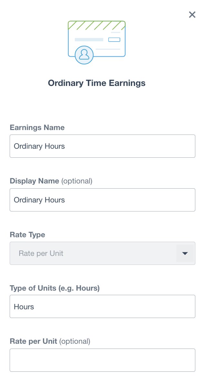Click the "Earnings Name" field label
205x383 pixels.
(37, 127)
